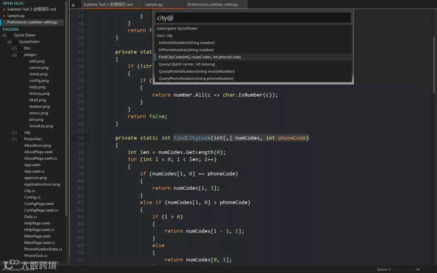Screen dimensions: 437x273
Task: Open minus.png in sidebar
Action: pos(39,113)
